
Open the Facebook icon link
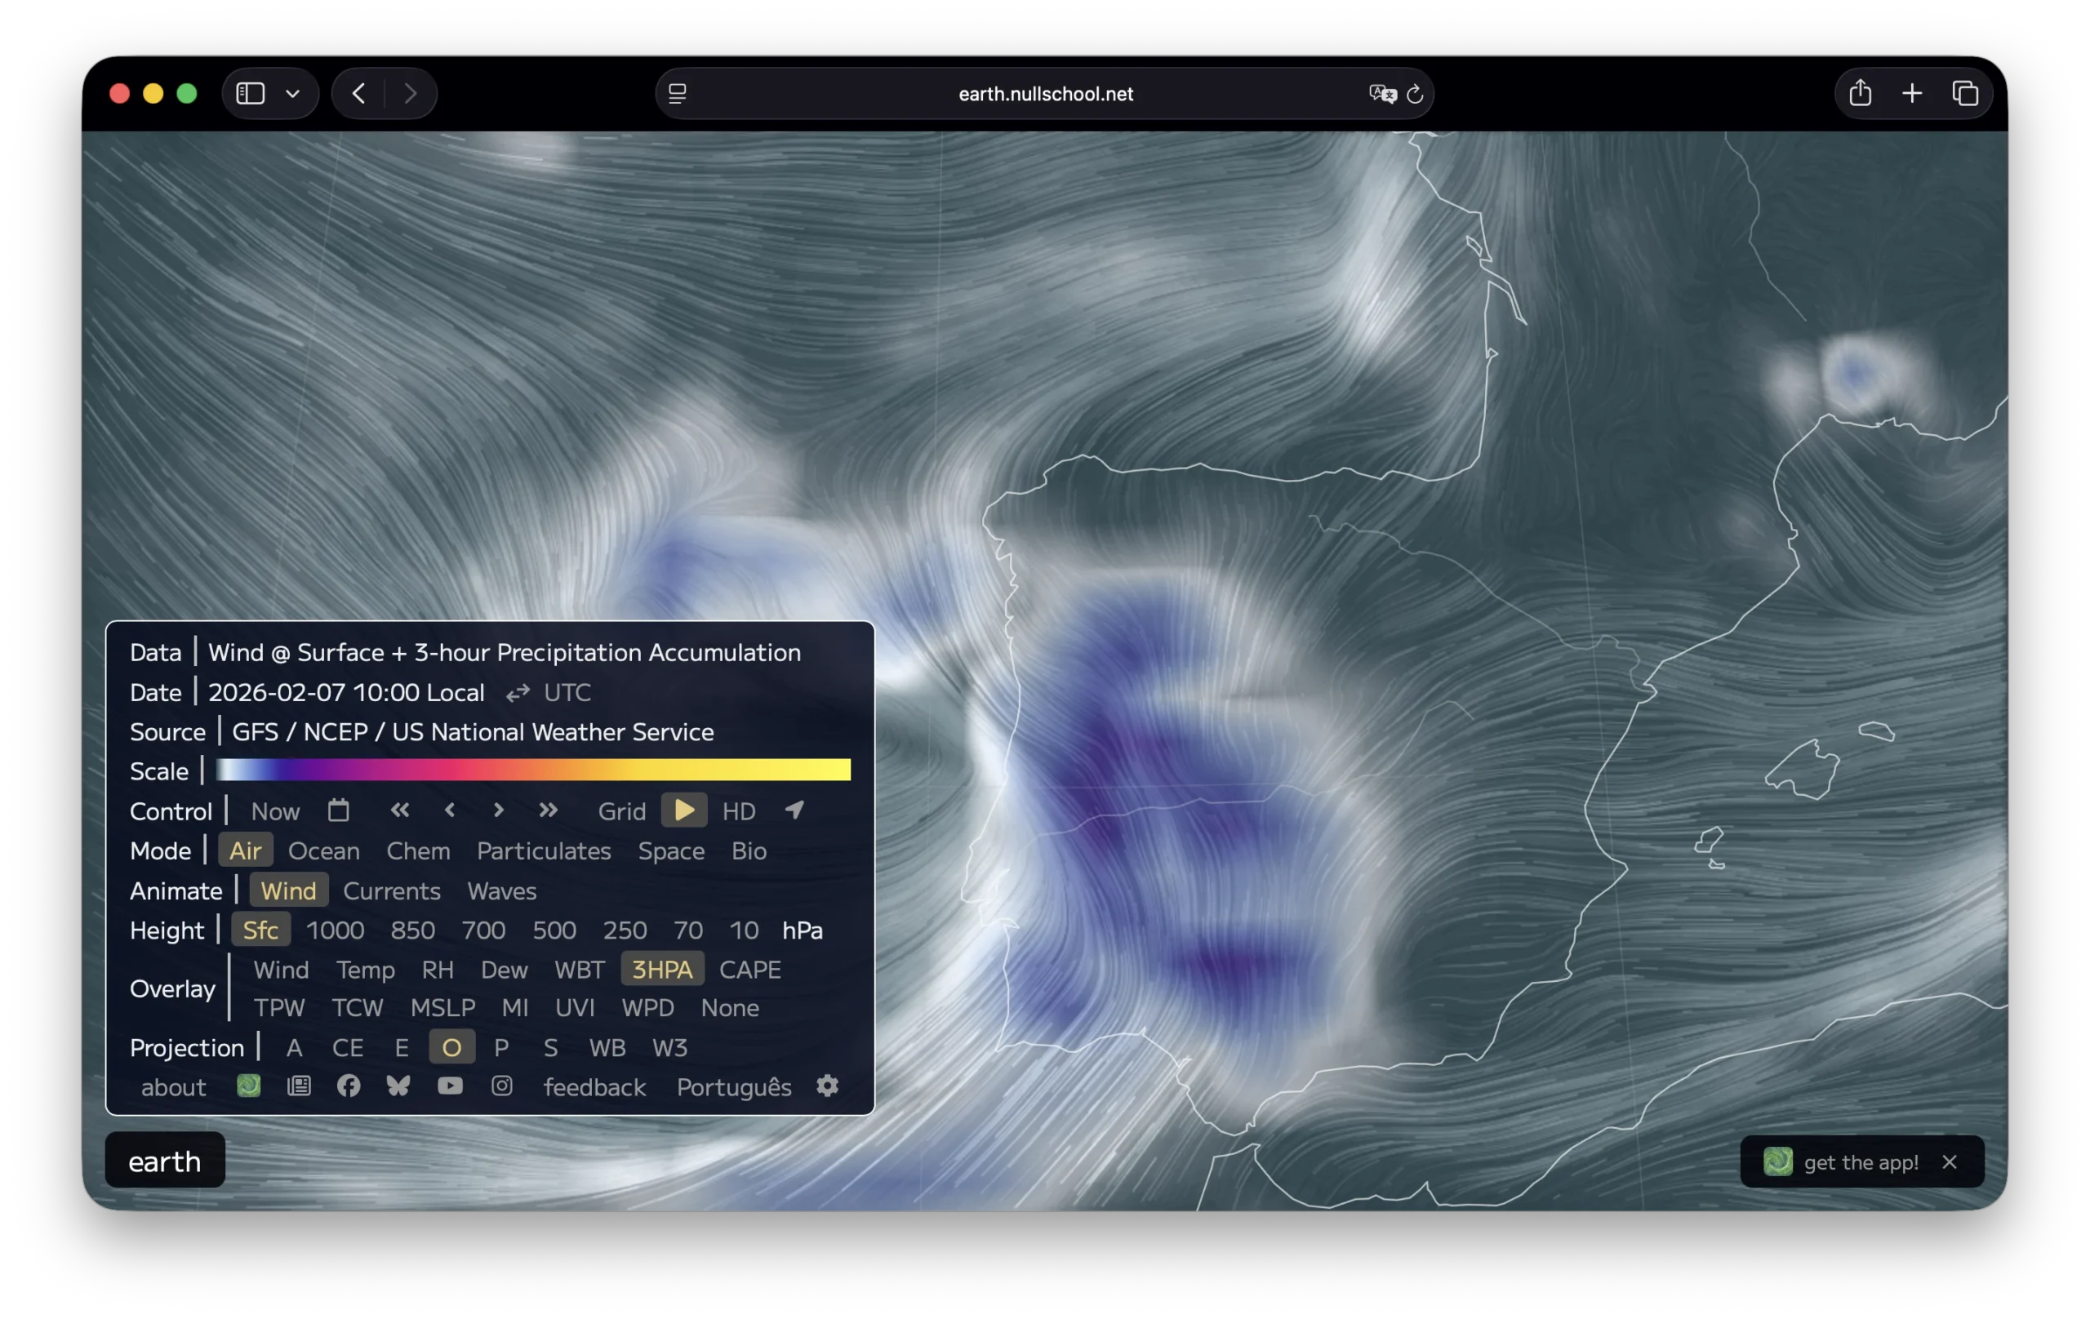(x=349, y=1086)
